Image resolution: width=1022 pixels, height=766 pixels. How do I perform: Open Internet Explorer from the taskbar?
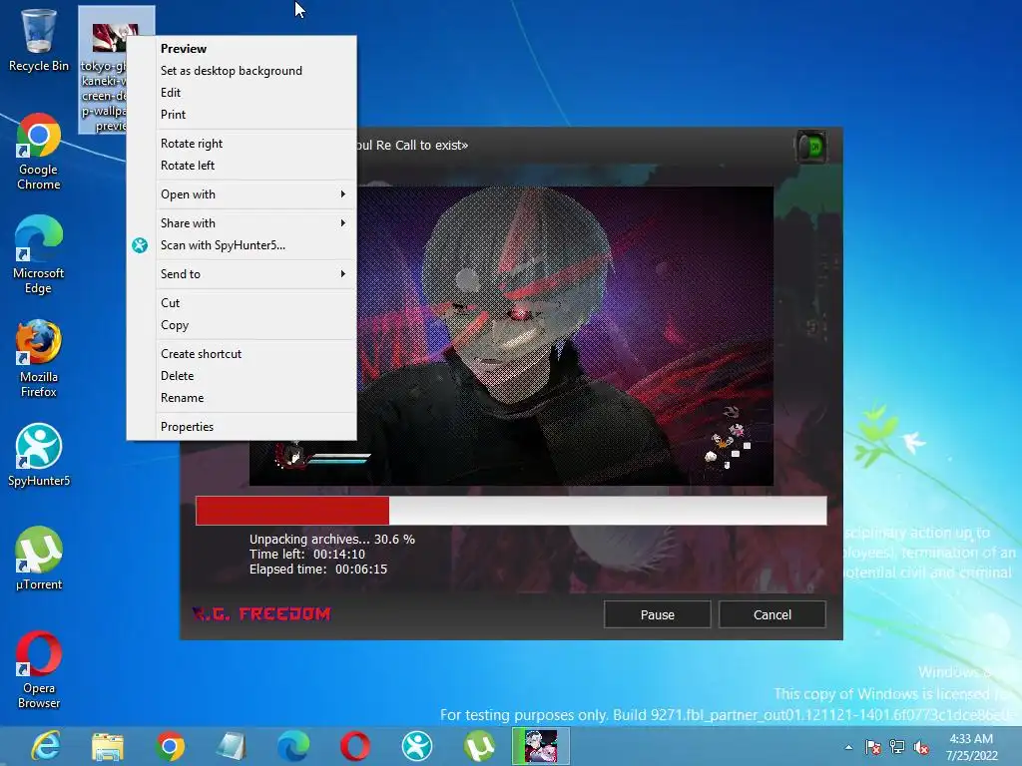click(46, 746)
